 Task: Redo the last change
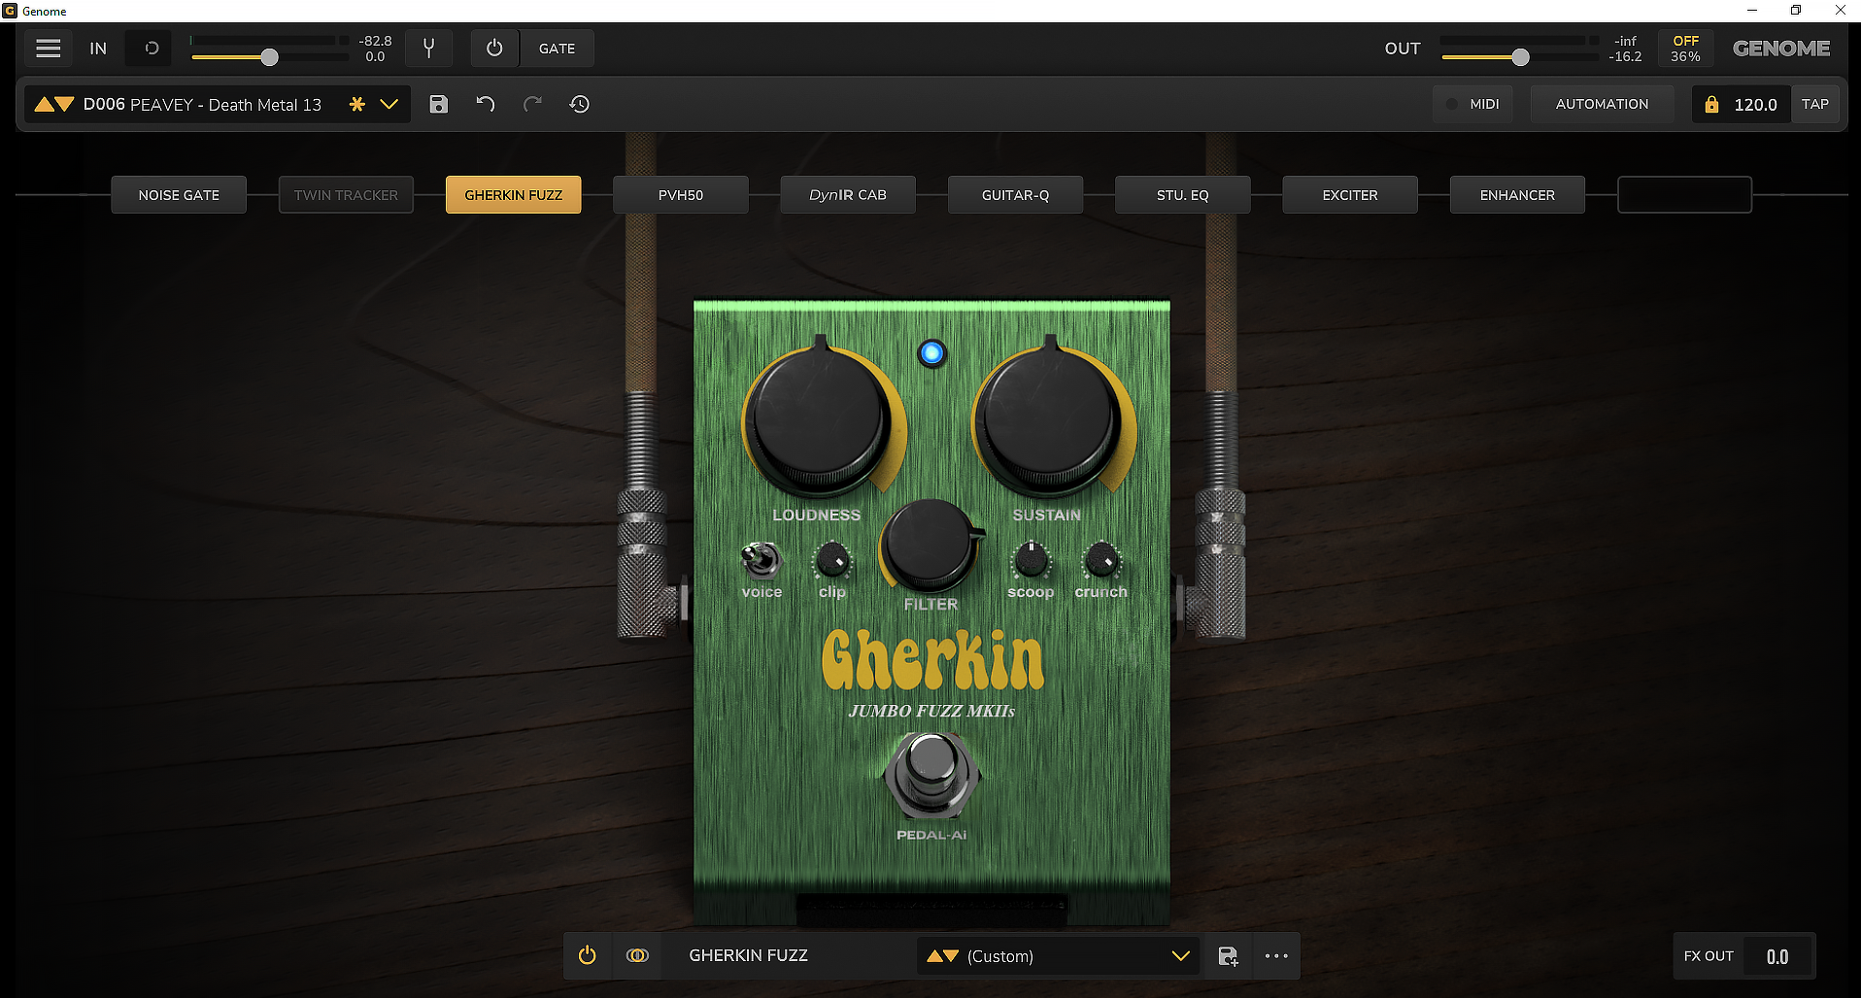click(x=532, y=104)
